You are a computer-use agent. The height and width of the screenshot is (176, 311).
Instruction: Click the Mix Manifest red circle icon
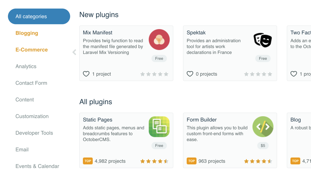[159, 40]
